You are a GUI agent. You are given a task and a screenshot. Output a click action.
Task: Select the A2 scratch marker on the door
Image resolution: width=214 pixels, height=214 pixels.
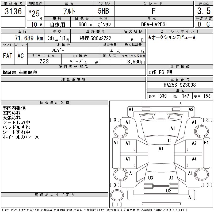(x=194, y=143)
